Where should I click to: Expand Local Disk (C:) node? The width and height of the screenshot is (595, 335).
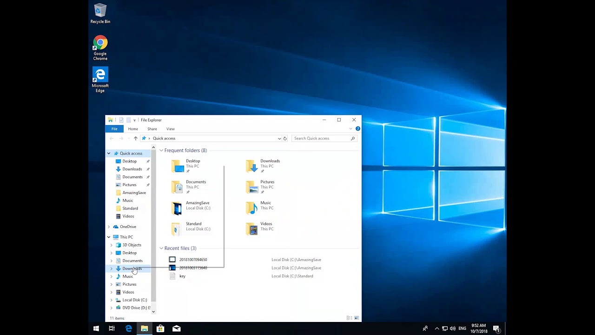pyautogui.click(x=112, y=300)
